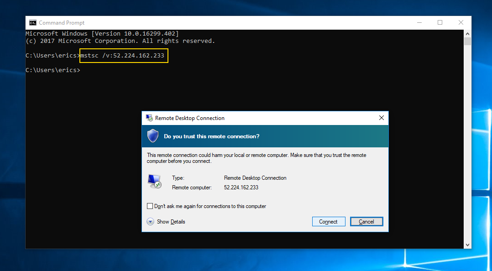Click the Command Prompt scrollbar up arrow
Screen dimensions: 492x271
pyautogui.click(x=467, y=33)
